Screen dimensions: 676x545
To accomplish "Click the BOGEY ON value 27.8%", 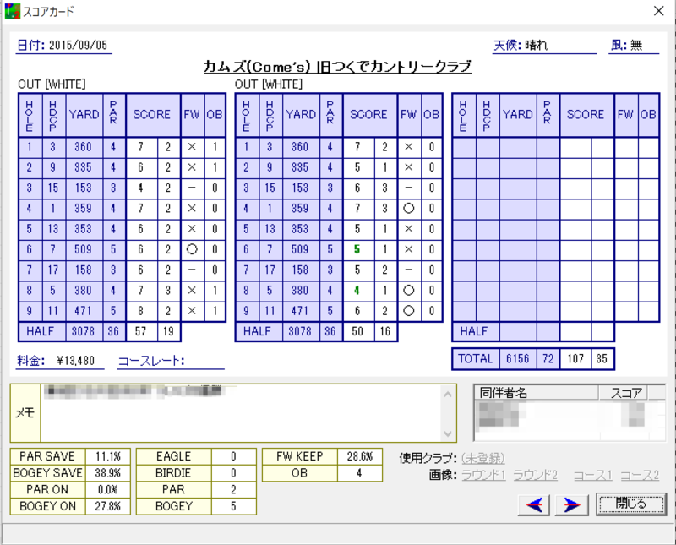I will 108,506.
